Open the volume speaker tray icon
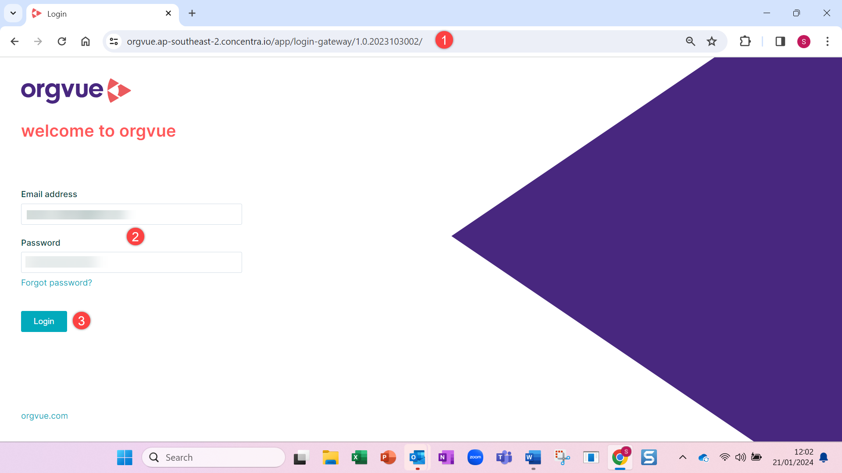Screen dimensions: 842x473 point(741,458)
